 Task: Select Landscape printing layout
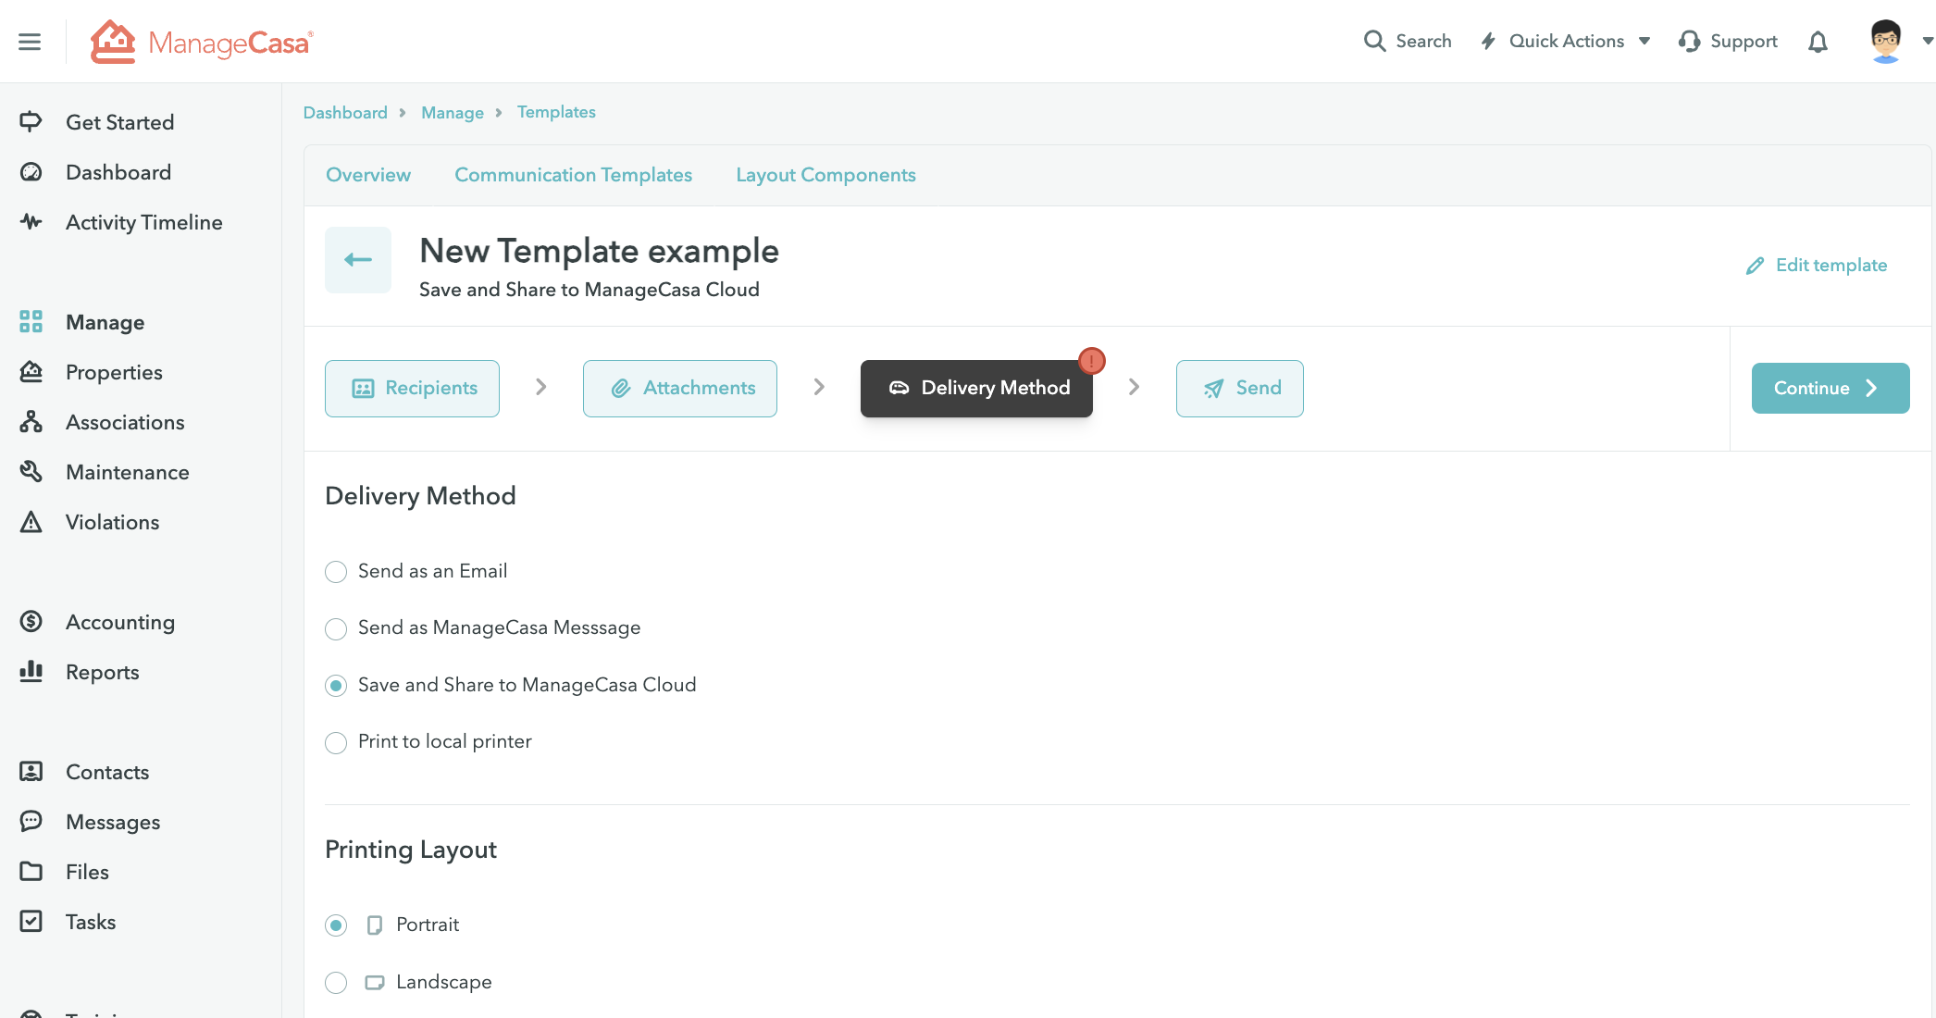pos(336,983)
